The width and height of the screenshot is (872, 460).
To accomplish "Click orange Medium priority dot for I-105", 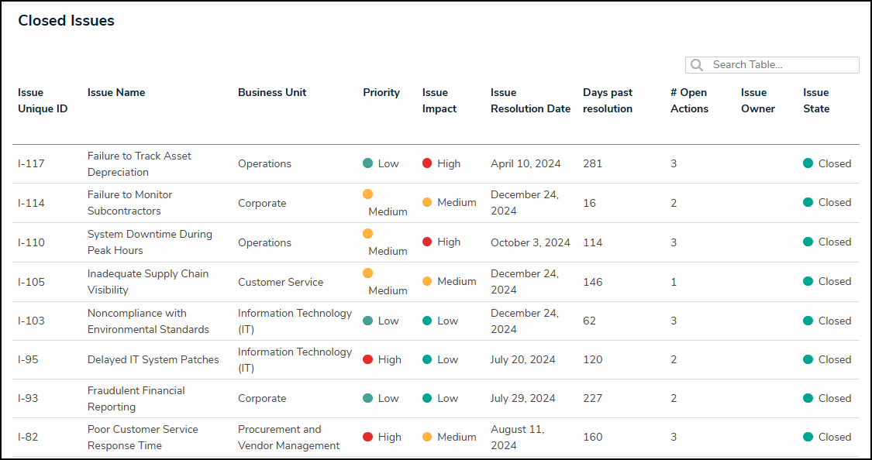I will (367, 273).
